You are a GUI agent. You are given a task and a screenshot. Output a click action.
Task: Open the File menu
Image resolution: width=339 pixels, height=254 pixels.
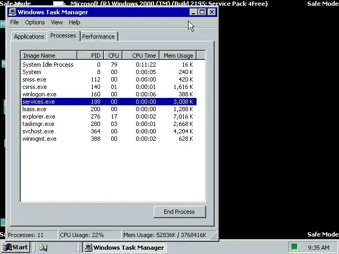point(14,22)
